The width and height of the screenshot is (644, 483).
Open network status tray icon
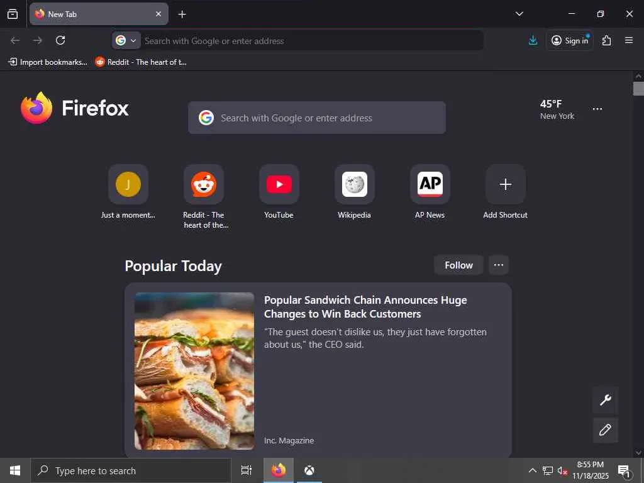click(x=548, y=470)
